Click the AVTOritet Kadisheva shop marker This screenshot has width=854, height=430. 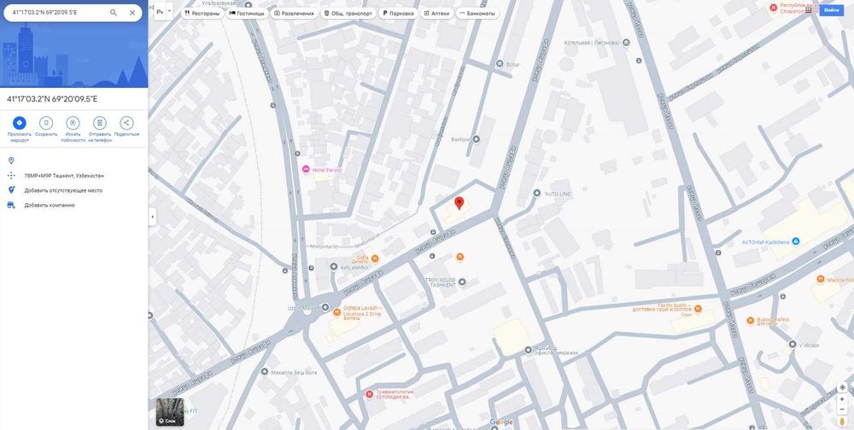[796, 241]
